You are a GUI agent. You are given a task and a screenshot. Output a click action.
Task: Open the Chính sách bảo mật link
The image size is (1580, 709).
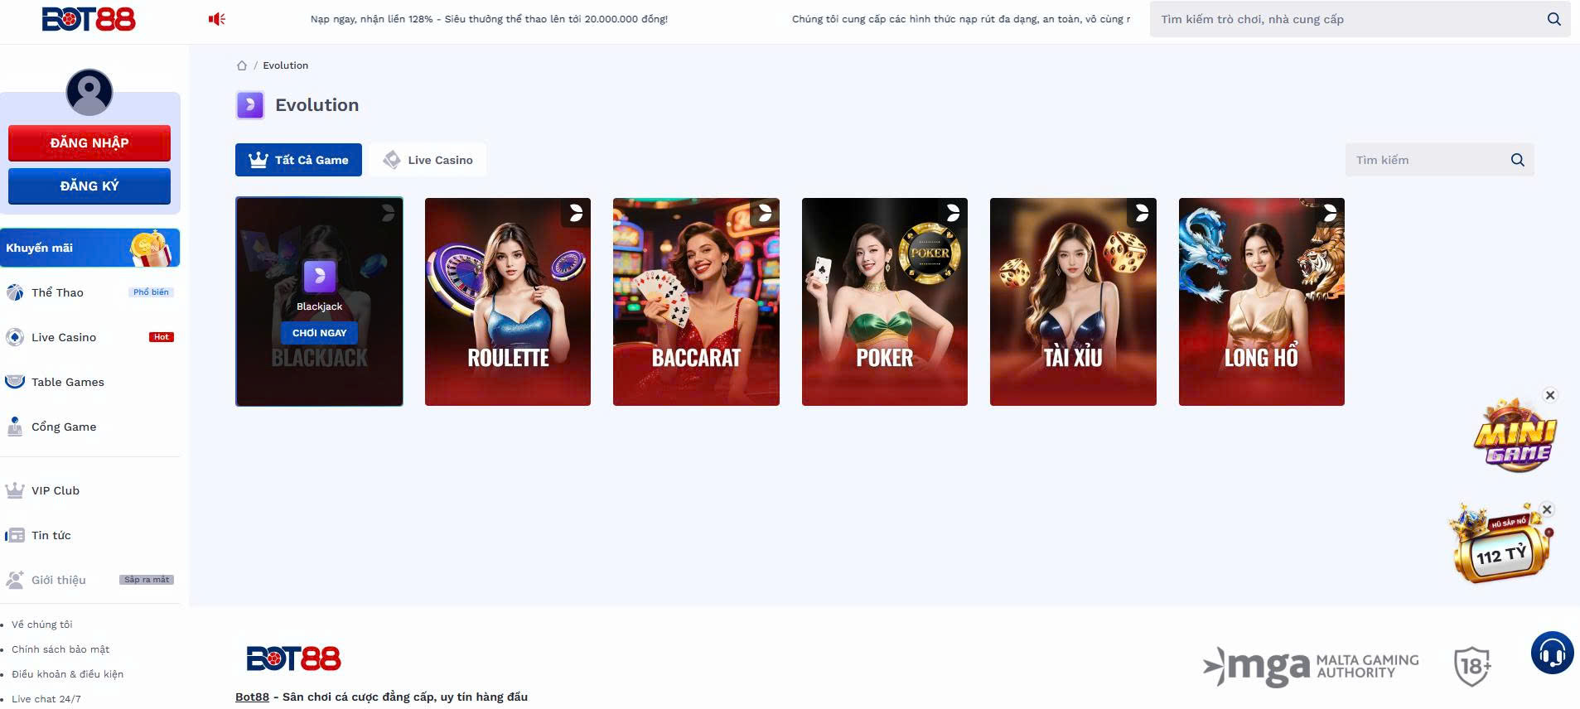pos(60,649)
